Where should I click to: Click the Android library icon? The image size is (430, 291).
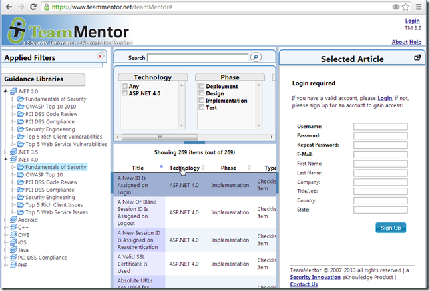pyautogui.click(x=13, y=220)
